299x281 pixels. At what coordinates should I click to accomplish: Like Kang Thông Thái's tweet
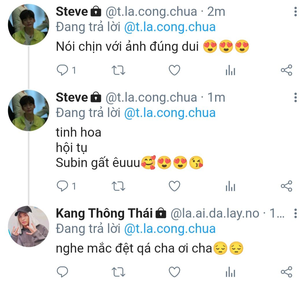174,272
